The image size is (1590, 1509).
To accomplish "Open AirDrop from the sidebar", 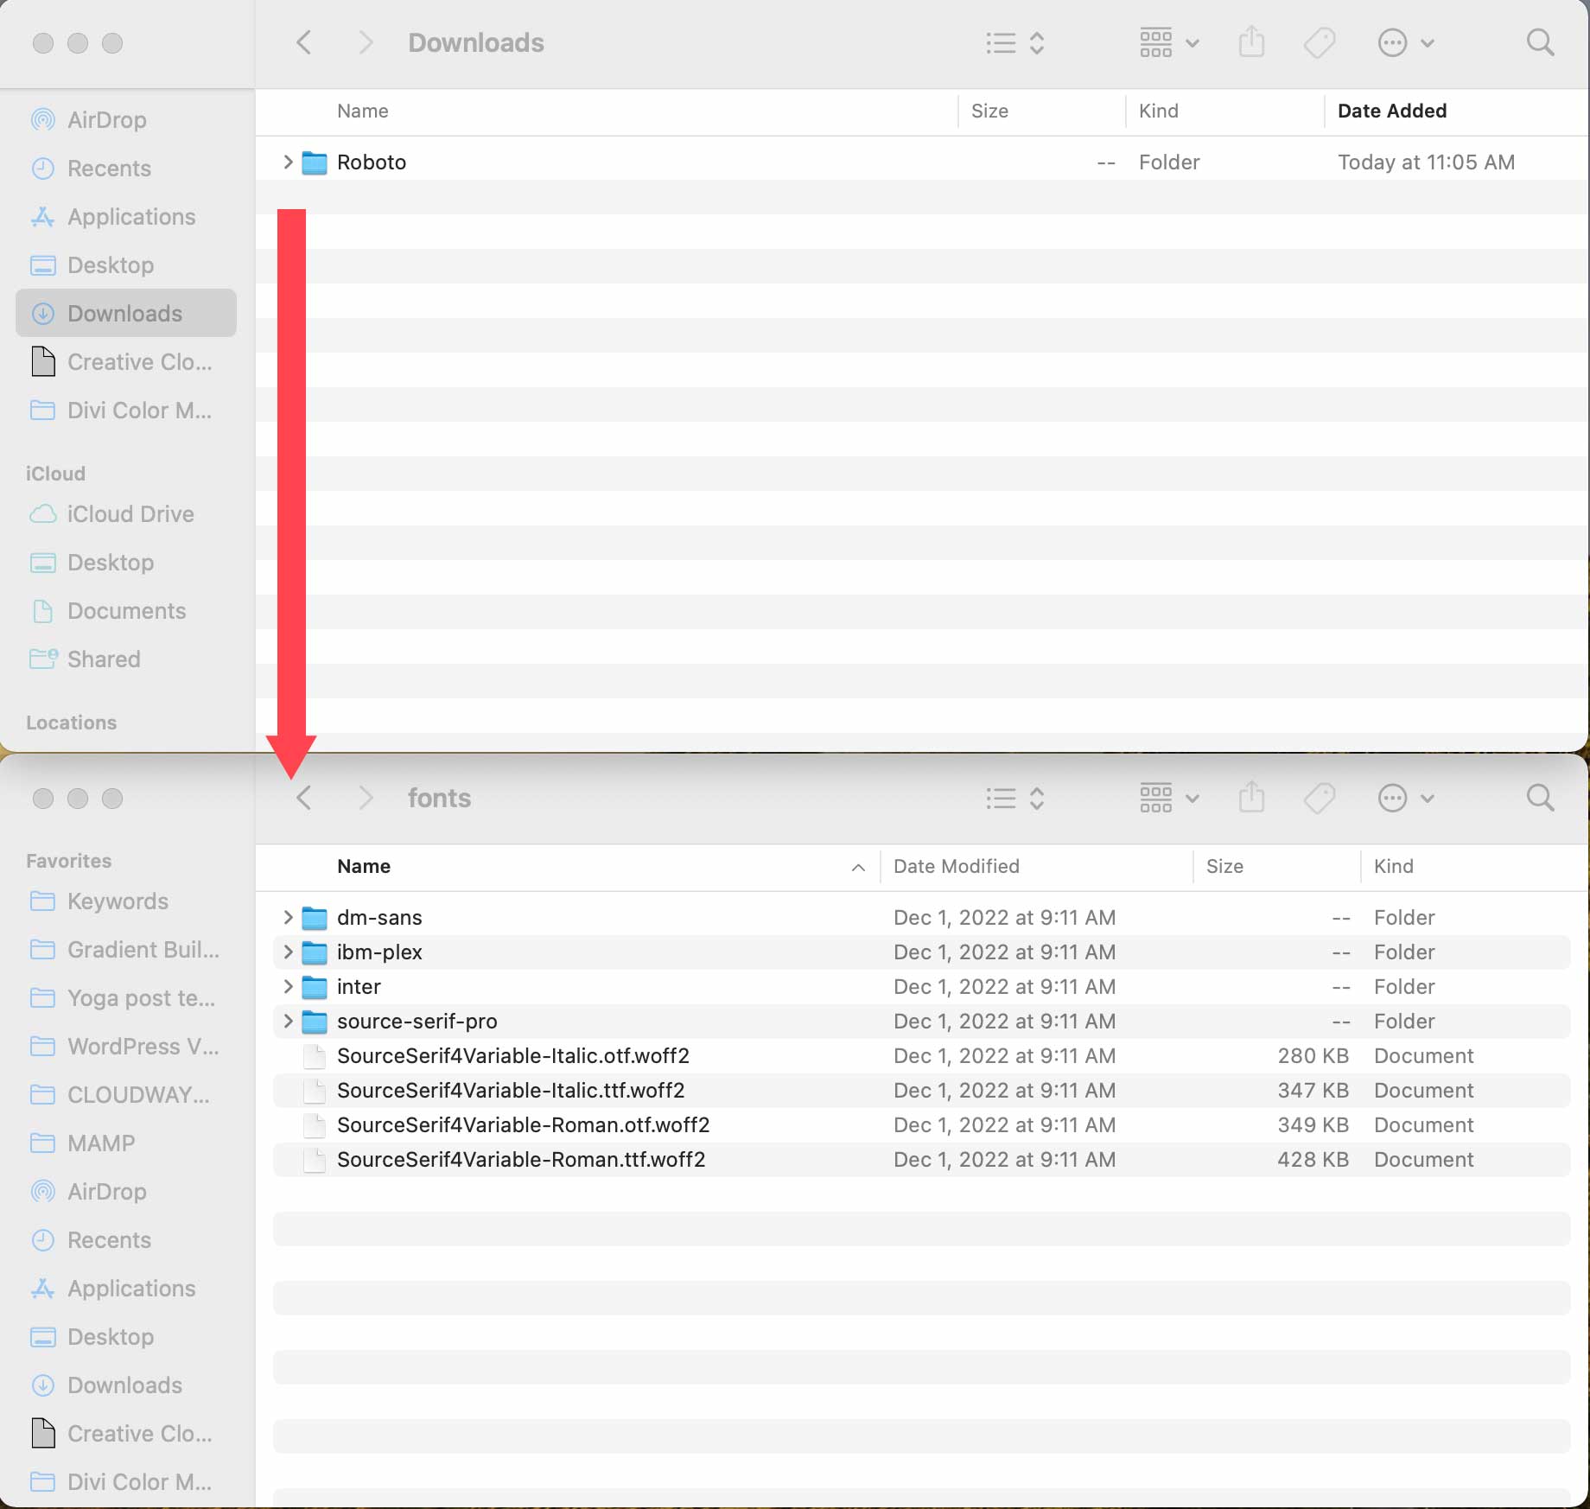I will click(106, 119).
